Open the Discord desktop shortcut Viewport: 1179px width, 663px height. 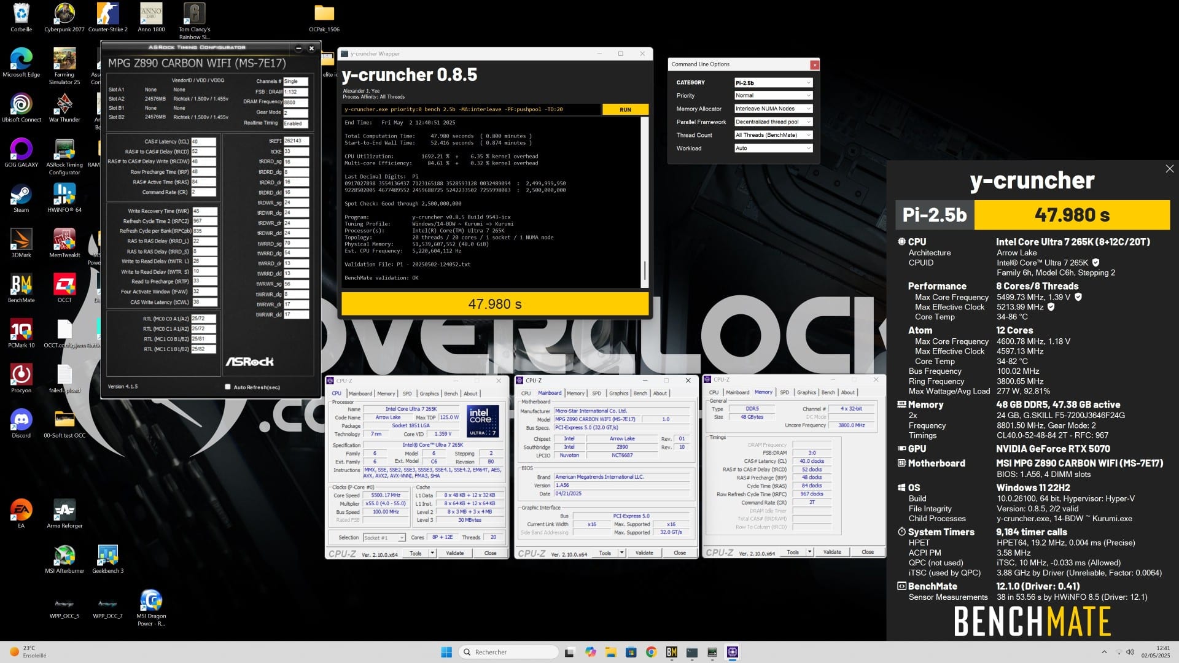point(21,423)
